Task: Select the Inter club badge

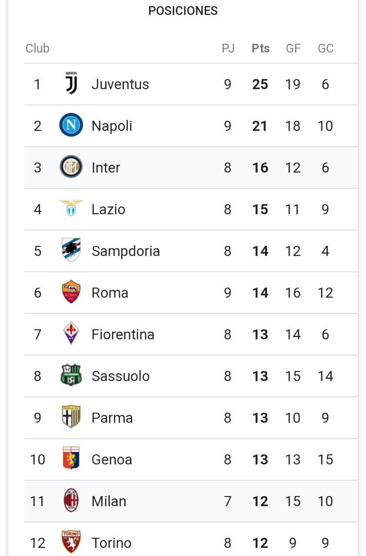Action: 71,167
